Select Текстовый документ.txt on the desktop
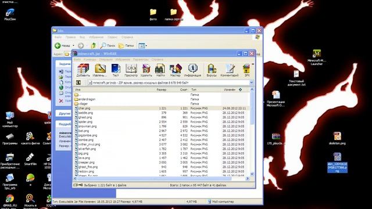Image resolution: width=372 pixels, height=209 pixels. [296, 78]
